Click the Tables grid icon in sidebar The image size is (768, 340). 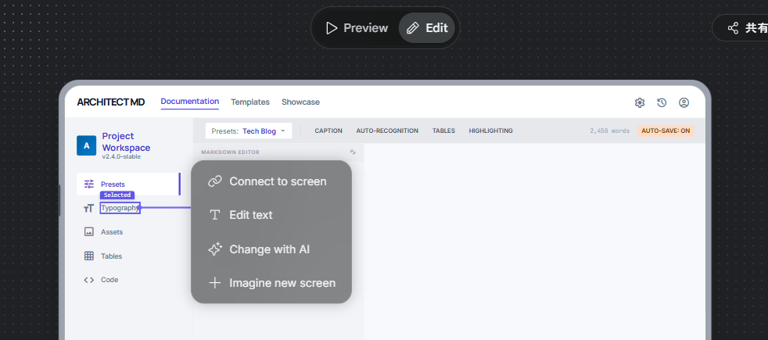coord(89,256)
